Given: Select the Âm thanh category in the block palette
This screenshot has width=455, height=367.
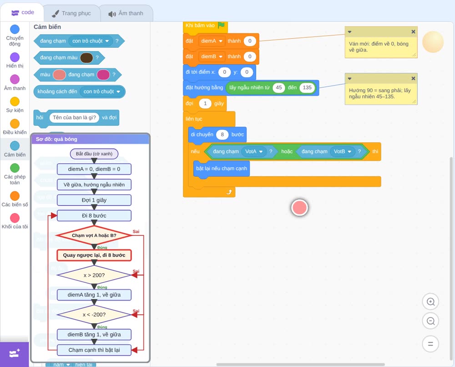Looking at the screenshot, I should point(15,82).
